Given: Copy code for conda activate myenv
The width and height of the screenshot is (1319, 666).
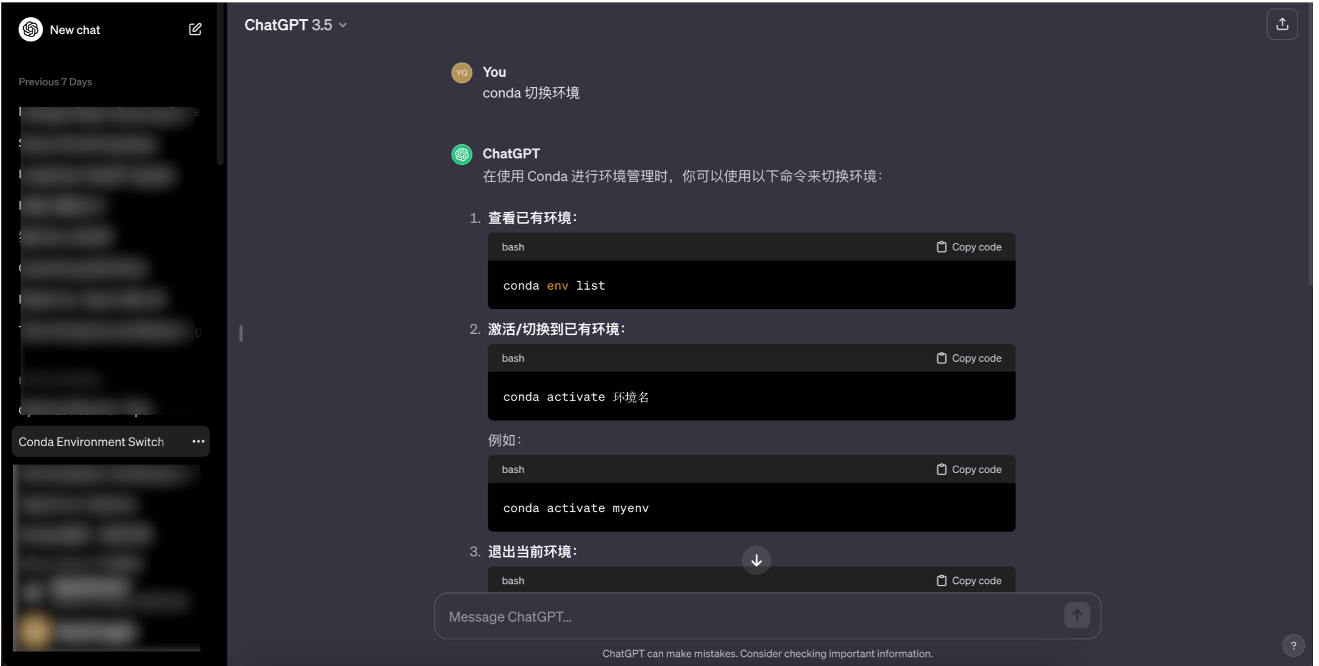Looking at the screenshot, I should tap(969, 469).
